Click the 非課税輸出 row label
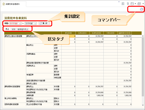The width and height of the screenshot is (145, 110). pos(31,54)
